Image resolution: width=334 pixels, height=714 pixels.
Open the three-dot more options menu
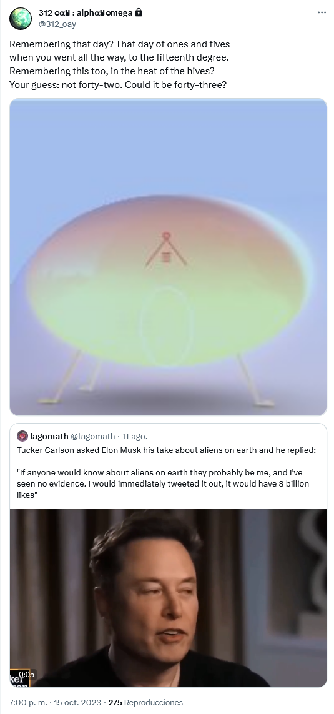pos(322,12)
